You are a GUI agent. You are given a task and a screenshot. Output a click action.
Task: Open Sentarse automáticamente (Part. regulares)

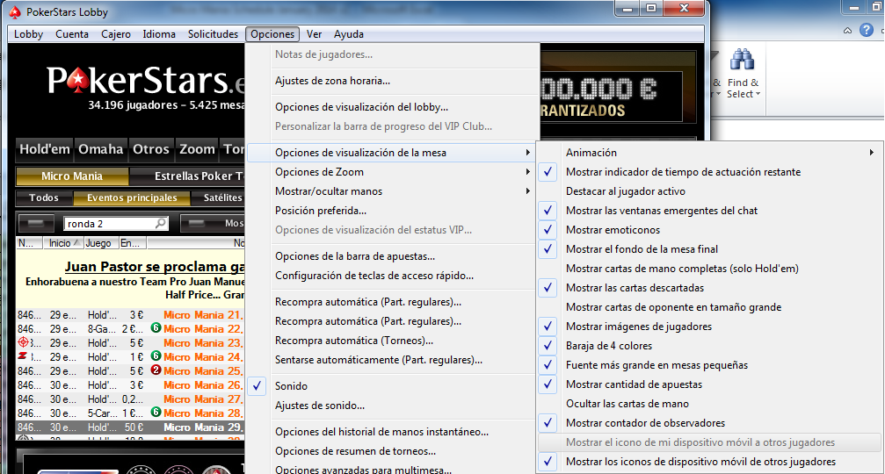tap(391, 360)
